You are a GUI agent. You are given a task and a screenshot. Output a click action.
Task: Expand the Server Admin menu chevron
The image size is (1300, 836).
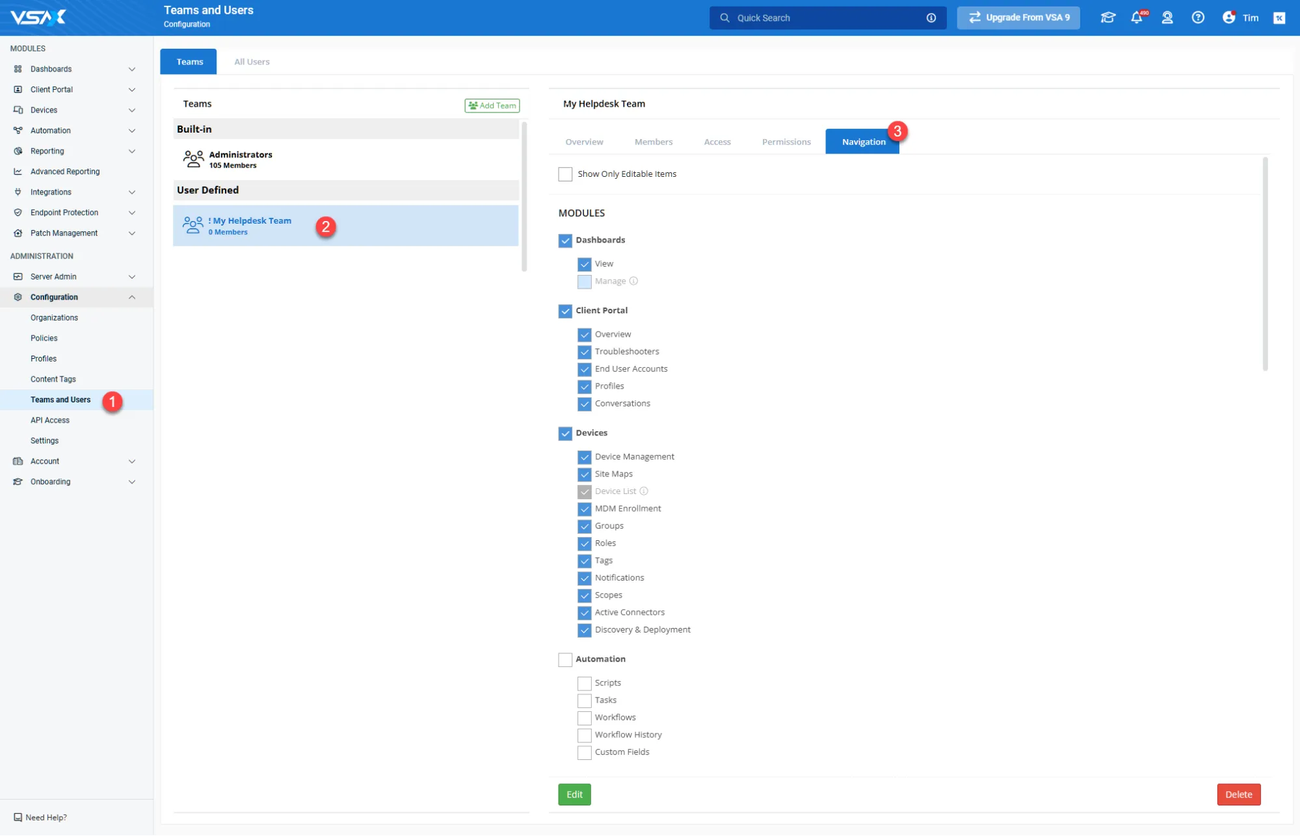pos(132,276)
